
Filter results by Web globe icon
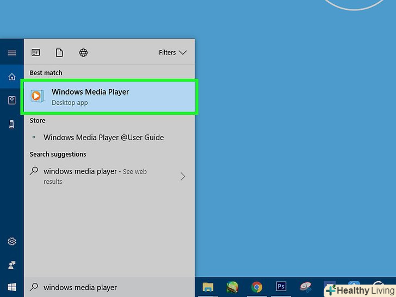[83, 53]
